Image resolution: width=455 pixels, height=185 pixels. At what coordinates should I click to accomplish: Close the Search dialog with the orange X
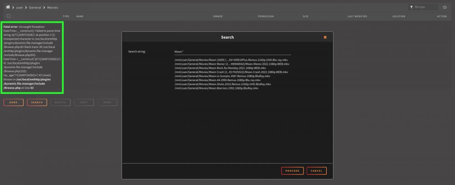tap(325, 37)
